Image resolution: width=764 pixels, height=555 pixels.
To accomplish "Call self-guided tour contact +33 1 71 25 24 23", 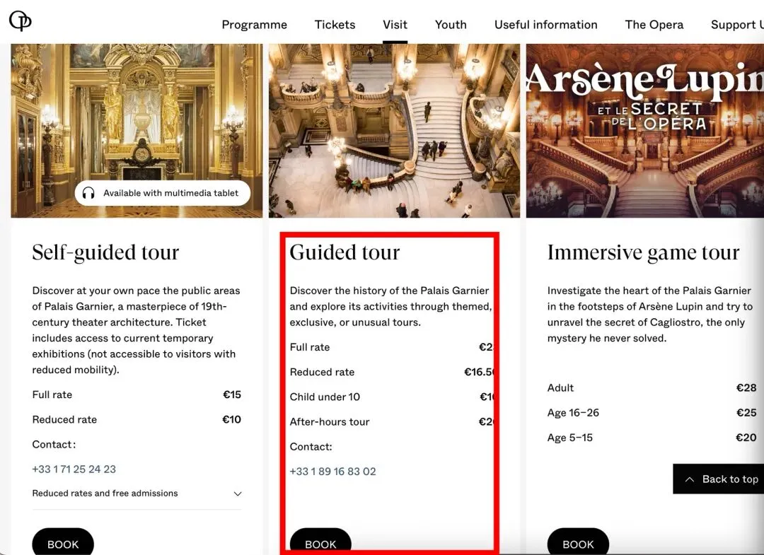I will click(74, 469).
